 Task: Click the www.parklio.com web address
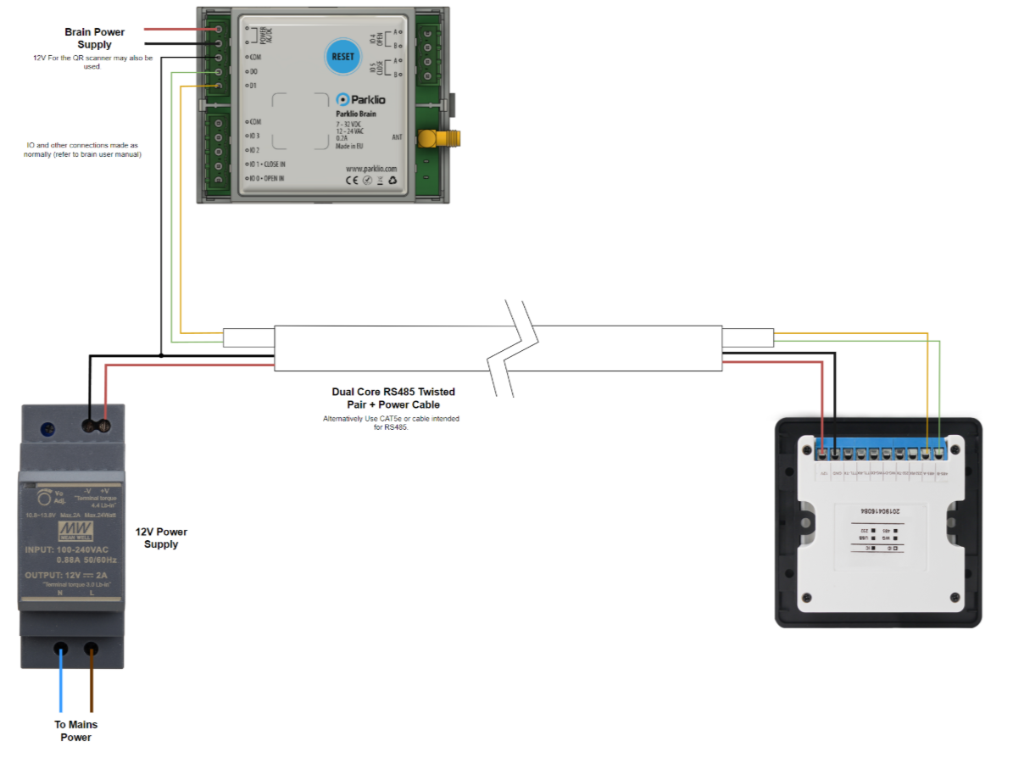click(370, 168)
